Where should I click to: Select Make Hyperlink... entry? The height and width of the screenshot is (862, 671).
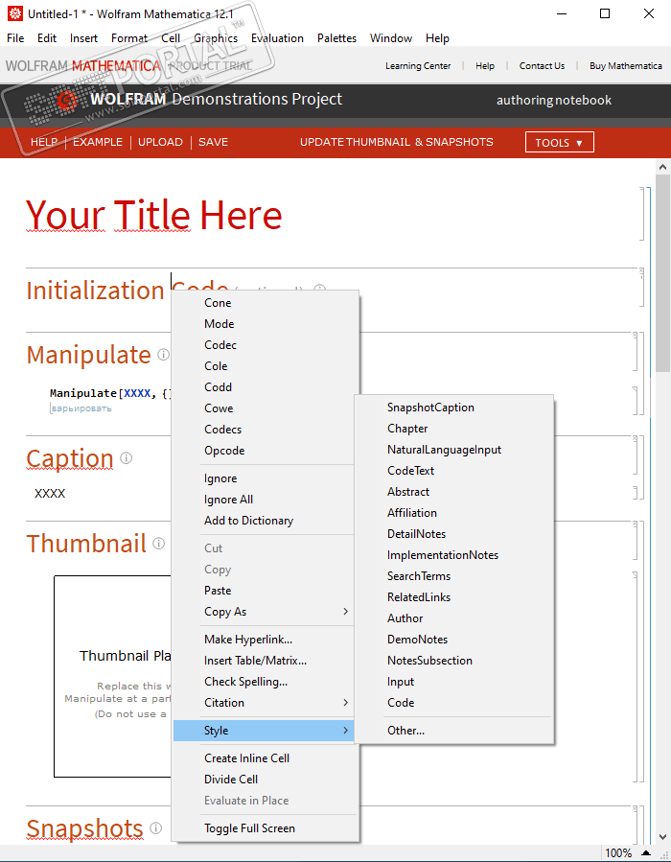click(266, 640)
